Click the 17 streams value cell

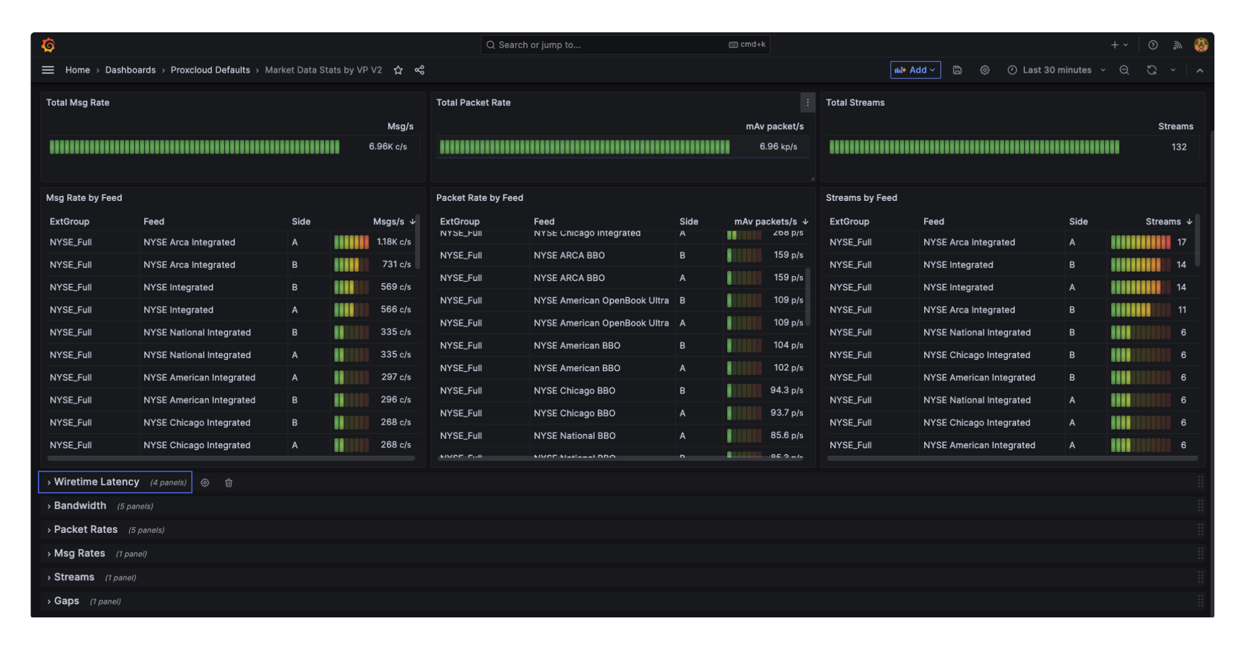coord(1181,242)
